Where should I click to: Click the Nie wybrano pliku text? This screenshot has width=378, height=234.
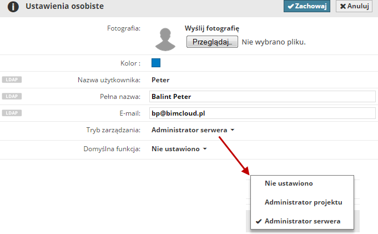click(274, 42)
